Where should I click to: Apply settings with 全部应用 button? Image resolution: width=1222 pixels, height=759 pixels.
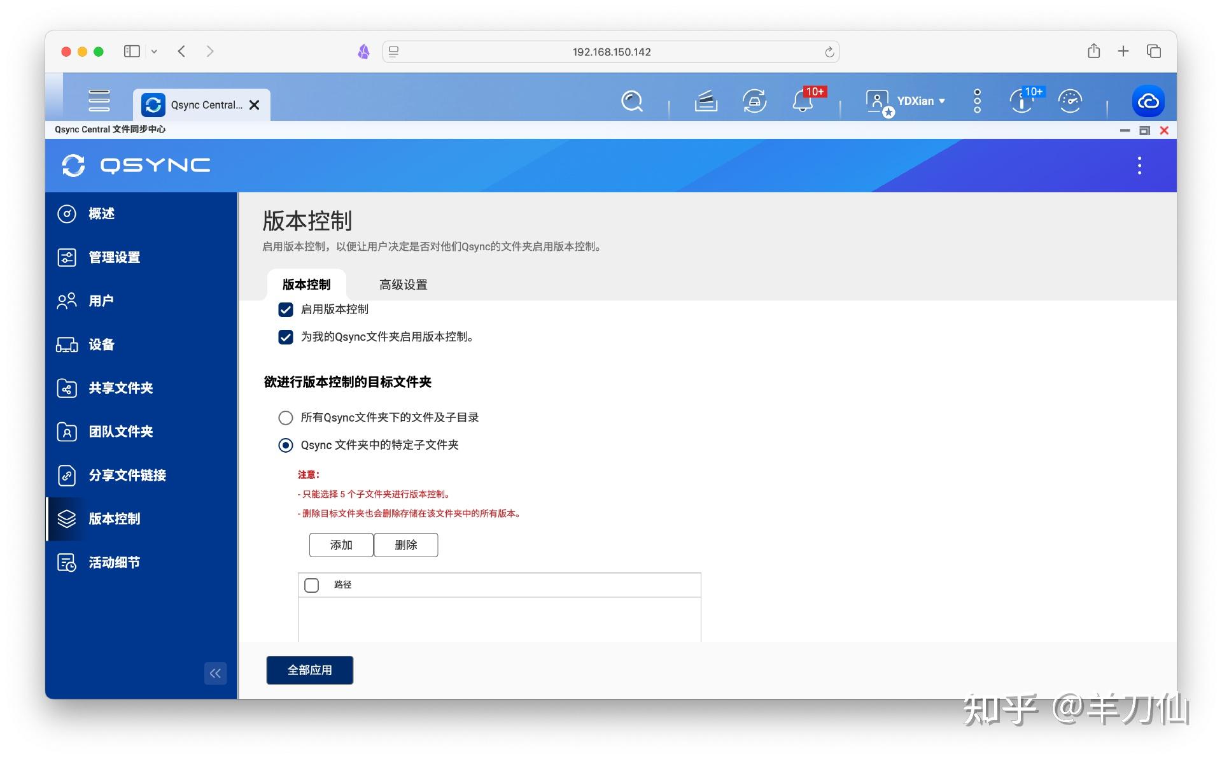[309, 670]
